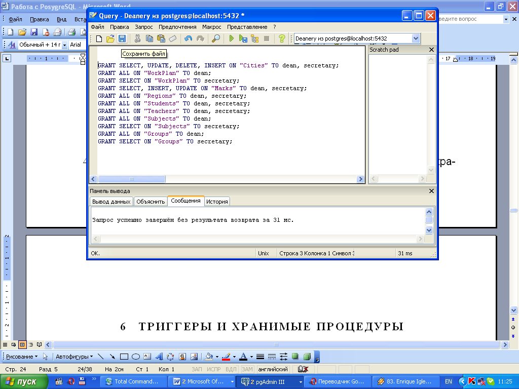This screenshot has height=389, width=519.
Task: Open Предпочтения menu in Query window
Action: point(177,27)
